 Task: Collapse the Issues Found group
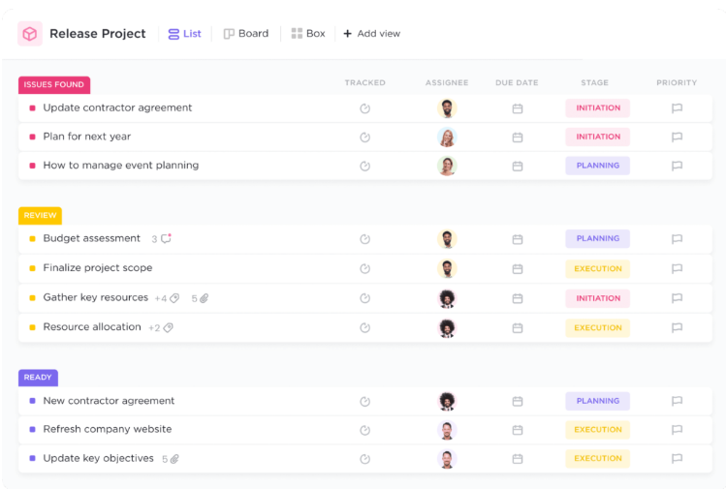[x=53, y=85]
